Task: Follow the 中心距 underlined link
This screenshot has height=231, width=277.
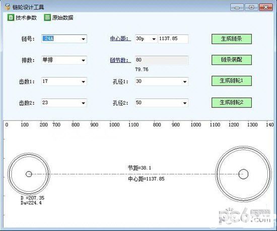Action: (x=120, y=38)
